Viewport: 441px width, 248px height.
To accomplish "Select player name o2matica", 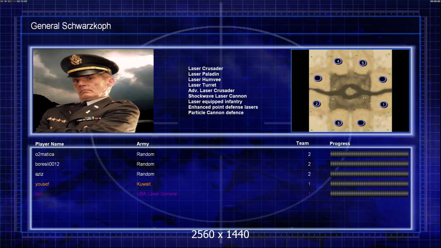I will tap(45, 154).
